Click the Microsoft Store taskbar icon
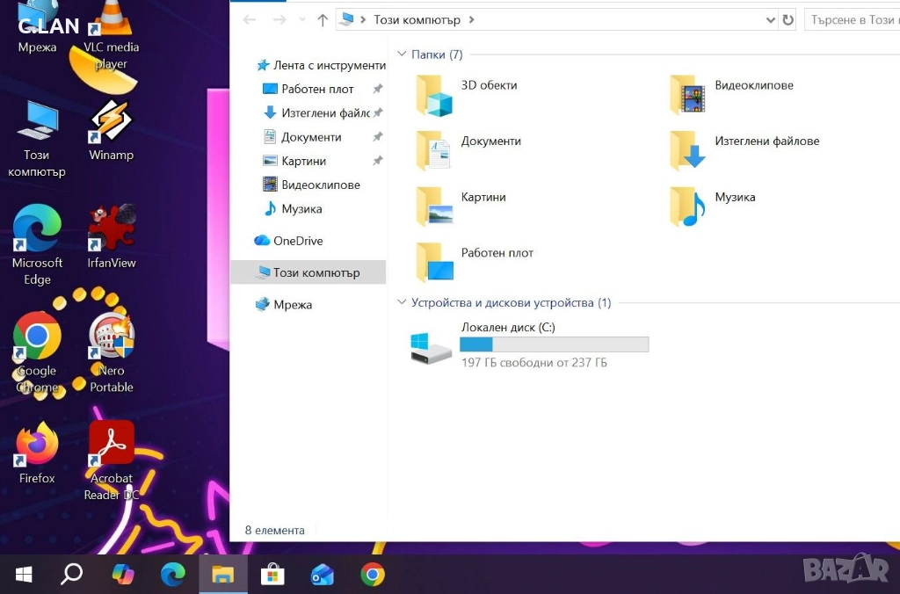The height and width of the screenshot is (594, 900). (x=272, y=575)
